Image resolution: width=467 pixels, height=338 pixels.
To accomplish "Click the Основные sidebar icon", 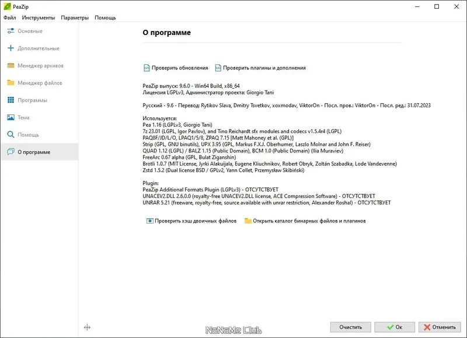I will (11, 31).
